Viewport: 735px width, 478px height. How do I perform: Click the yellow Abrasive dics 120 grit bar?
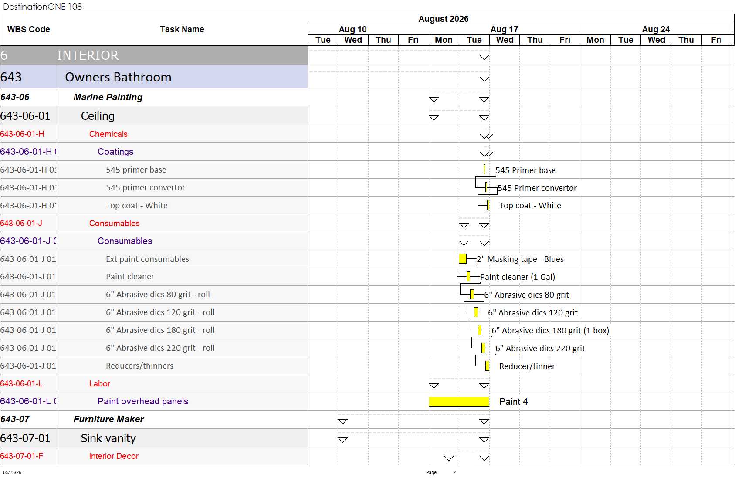click(476, 312)
